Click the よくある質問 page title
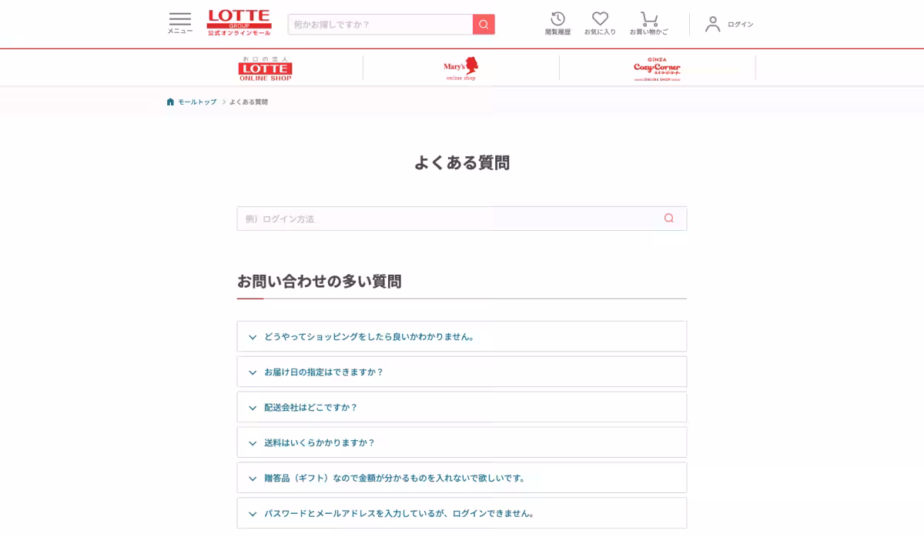The width and height of the screenshot is (924, 537). tap(462, 162)
